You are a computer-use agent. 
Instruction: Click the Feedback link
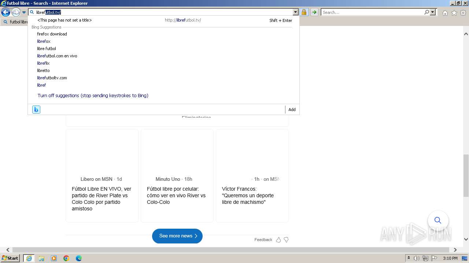pyautogui.click(x=263, y=240)
